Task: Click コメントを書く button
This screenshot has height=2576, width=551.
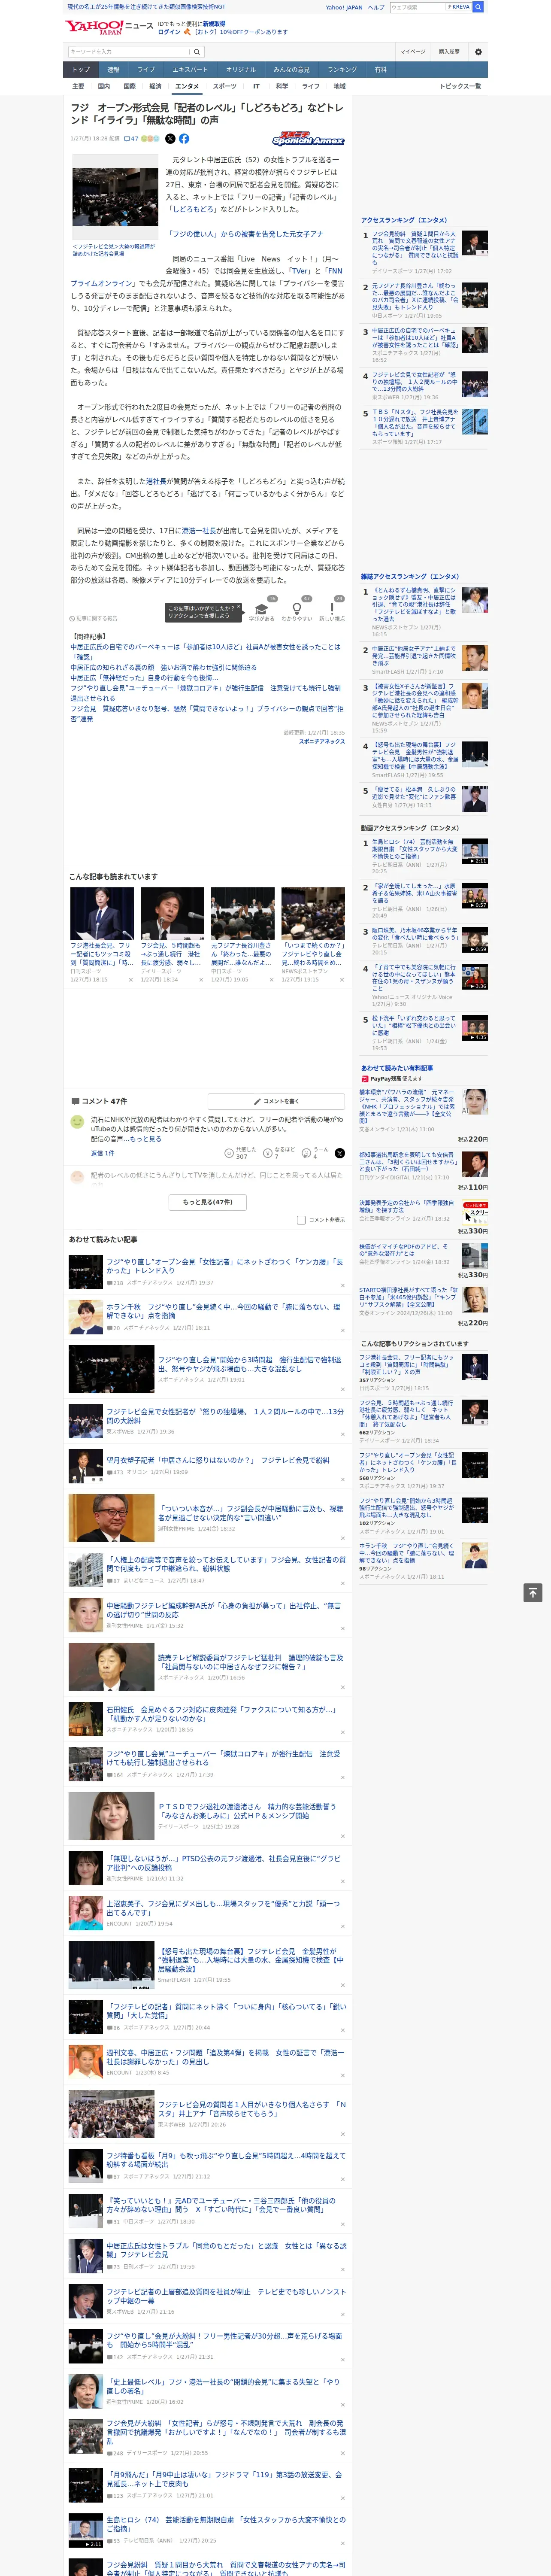Action: pos(275,1101)
